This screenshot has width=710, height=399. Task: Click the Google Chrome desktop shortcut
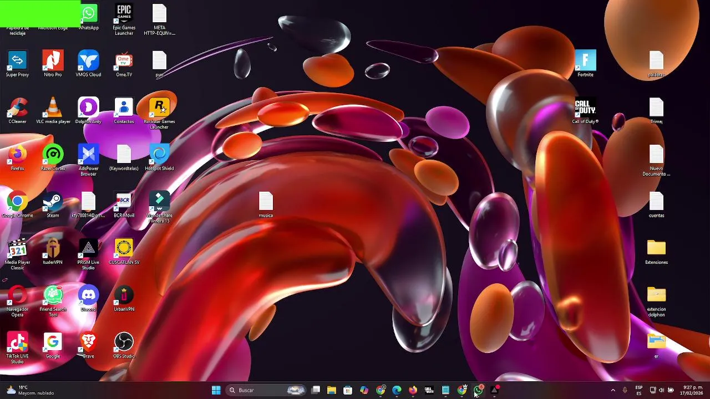[17, 205]
